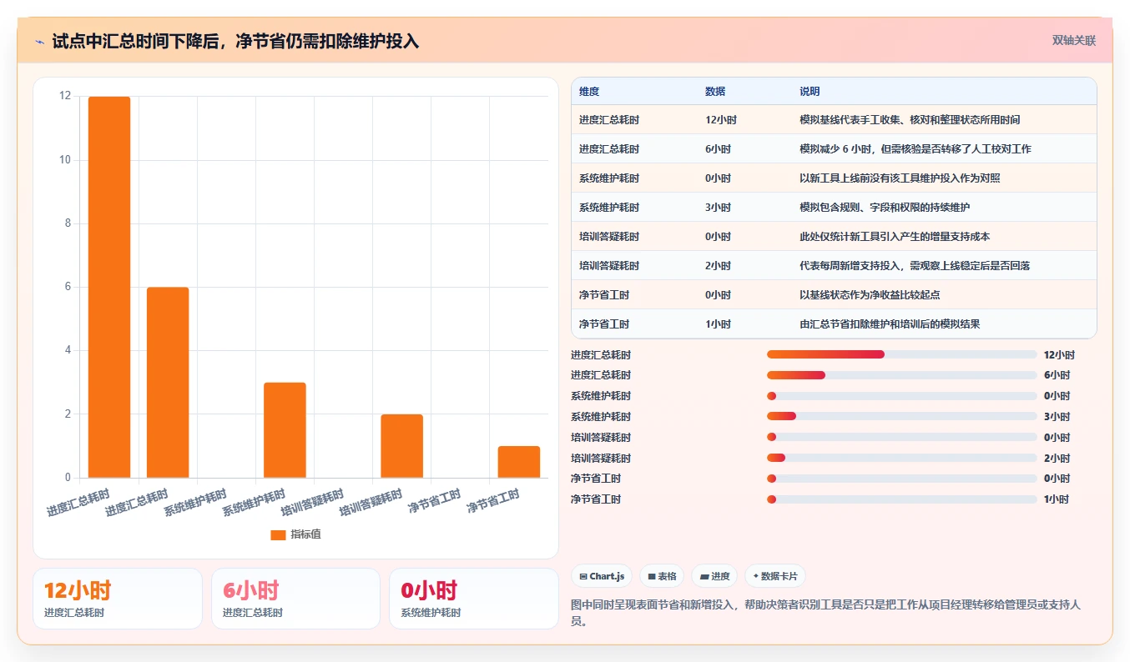Click description 模拟包含规则、字段和权限的持续维护

coord(885,208)
